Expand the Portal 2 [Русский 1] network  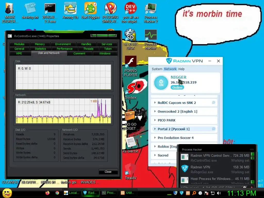click(155, 129)
